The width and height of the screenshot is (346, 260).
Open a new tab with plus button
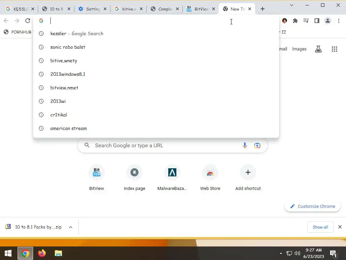pyautogui.click(x=262, y=9)
